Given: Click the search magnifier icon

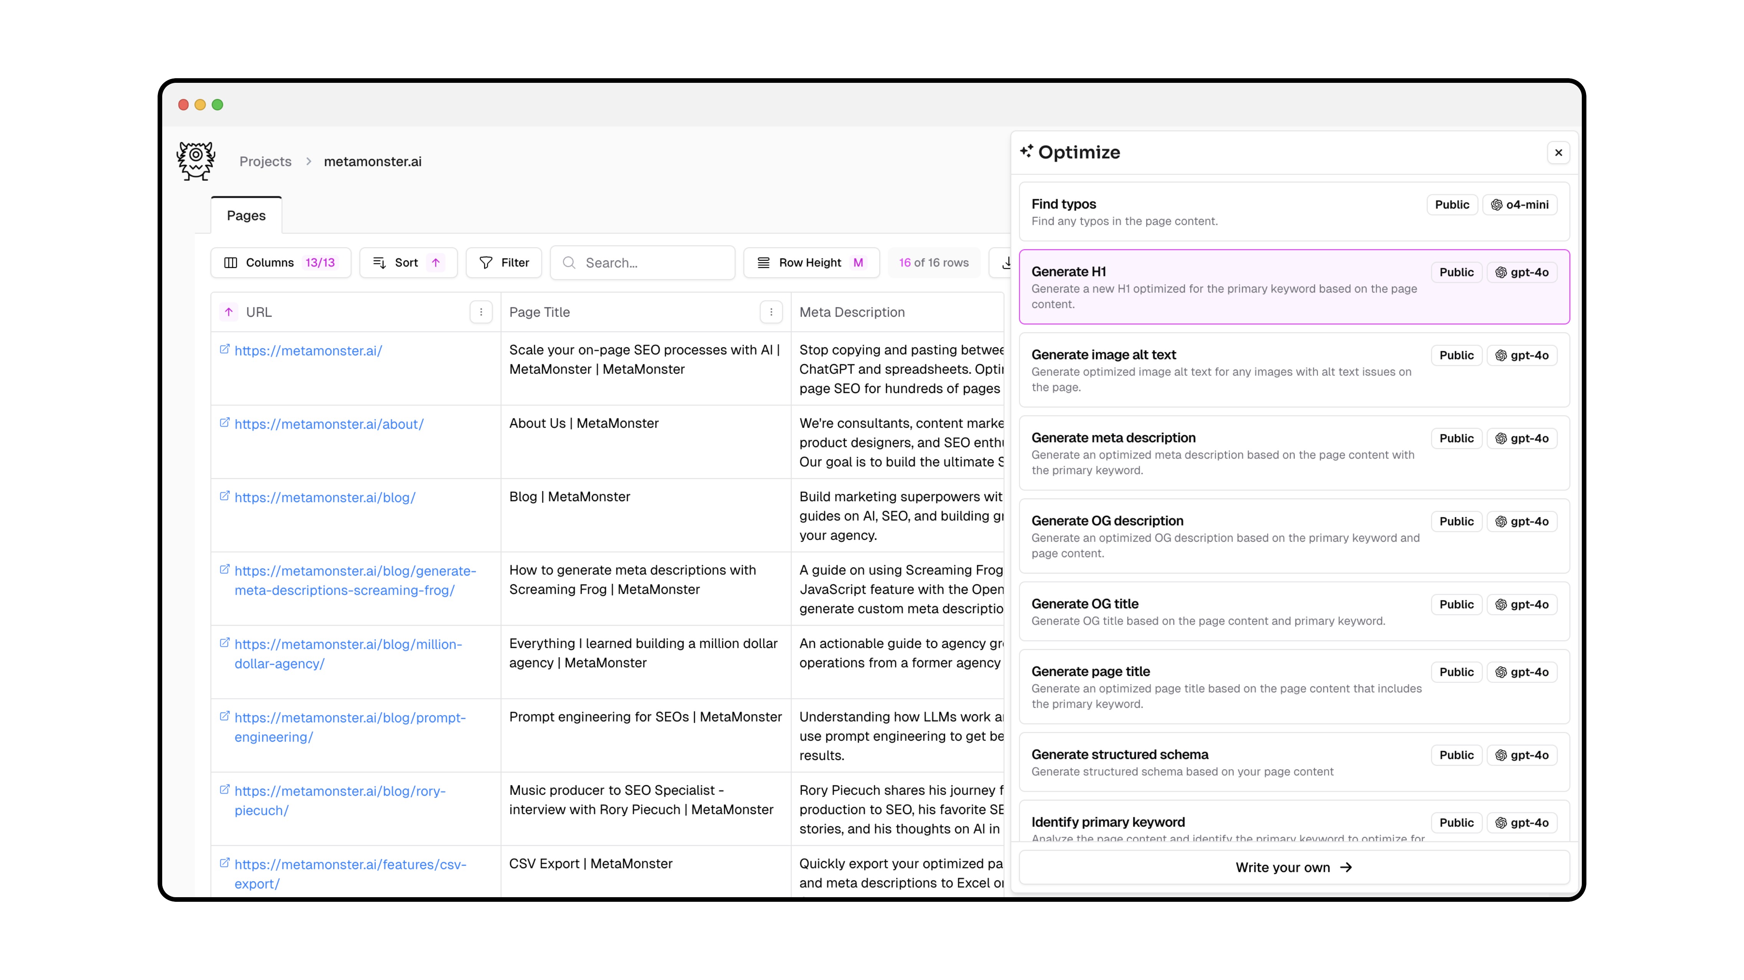Looking at the screenshot, I should pos(569,263).
